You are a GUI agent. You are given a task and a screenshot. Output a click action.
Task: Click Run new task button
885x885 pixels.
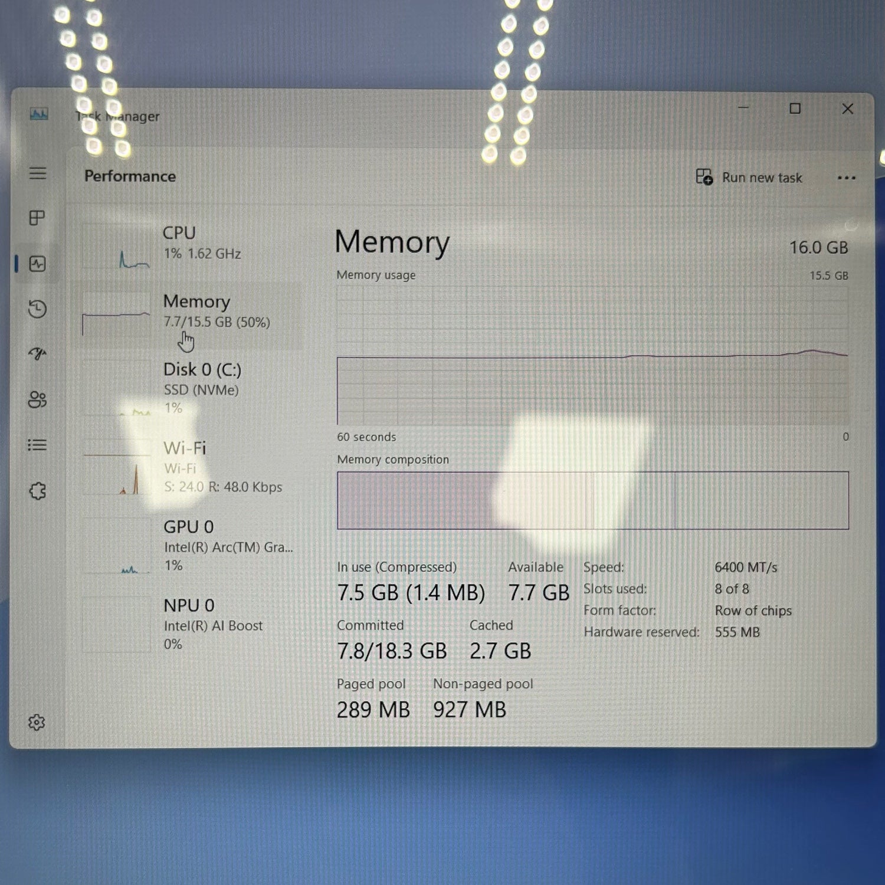pos(749,178)
